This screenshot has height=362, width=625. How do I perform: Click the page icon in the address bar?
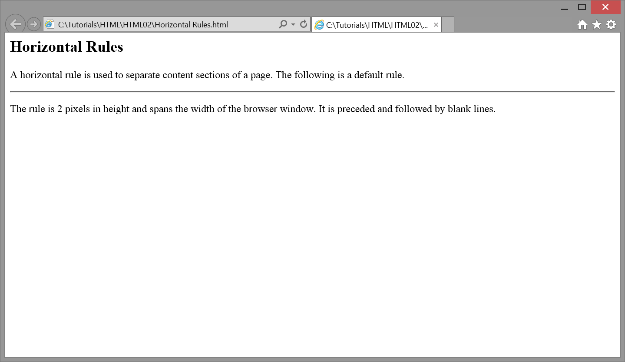[x=50, y=24]
